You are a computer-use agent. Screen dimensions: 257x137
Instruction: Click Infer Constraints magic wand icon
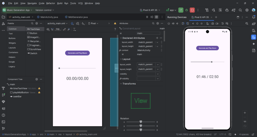pyautogui.click(x=69, y=29)
